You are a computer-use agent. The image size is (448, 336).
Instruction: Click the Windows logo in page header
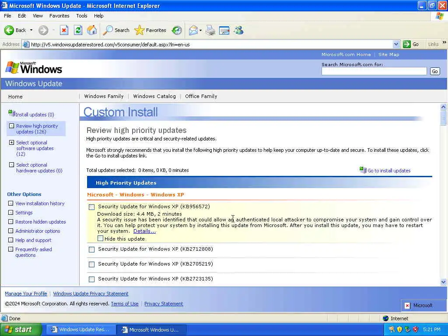(12, 68)
